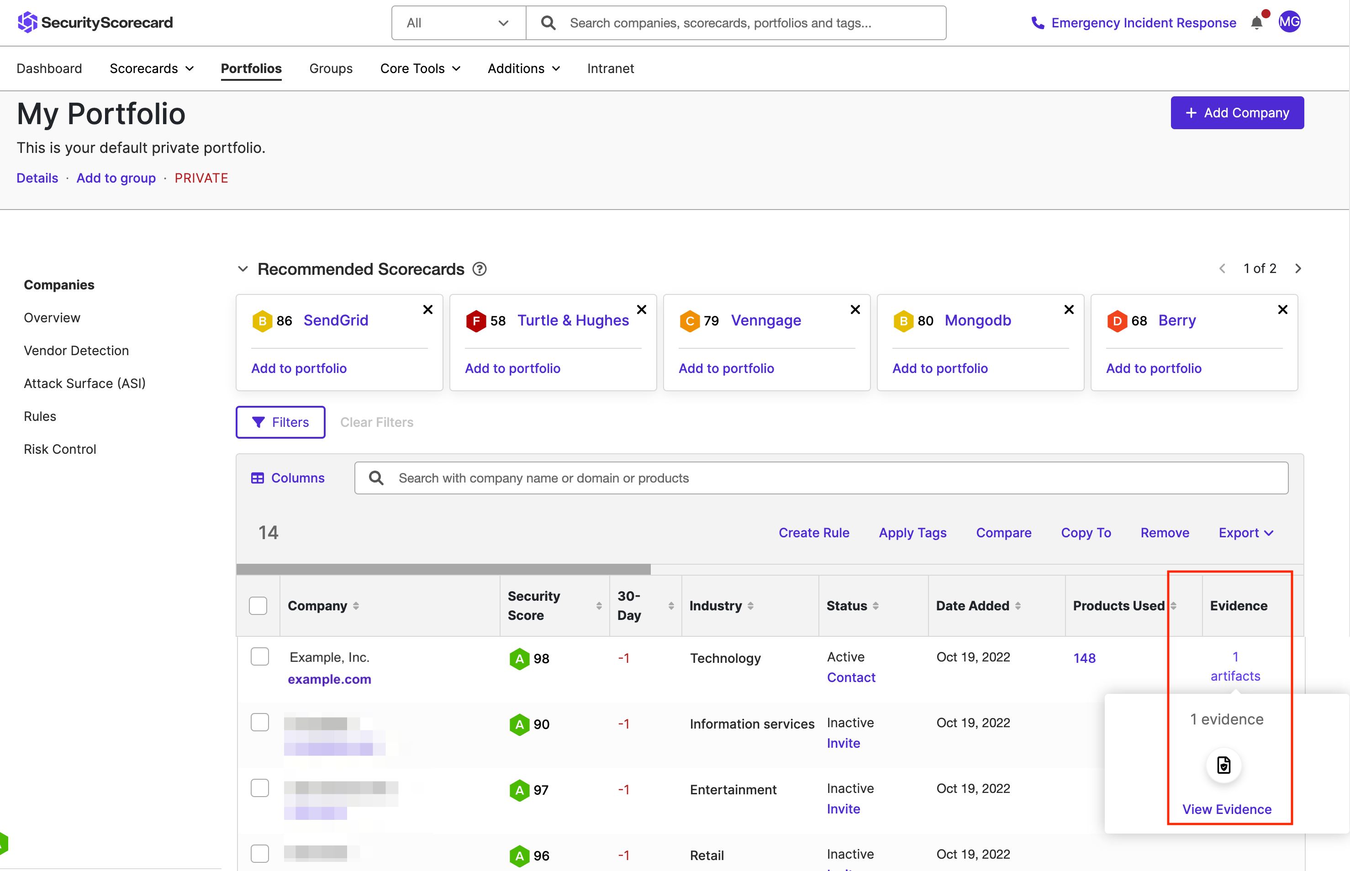Viewport: 1350px width, 871px height.
Task: Open the Groups tab
Action: coord(331,68)
